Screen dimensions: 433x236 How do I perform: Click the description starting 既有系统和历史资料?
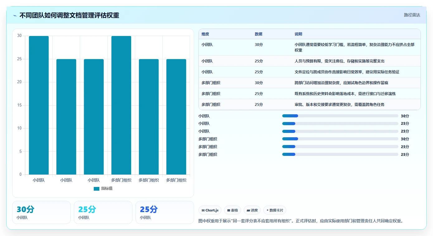click(x=345, y=94)
